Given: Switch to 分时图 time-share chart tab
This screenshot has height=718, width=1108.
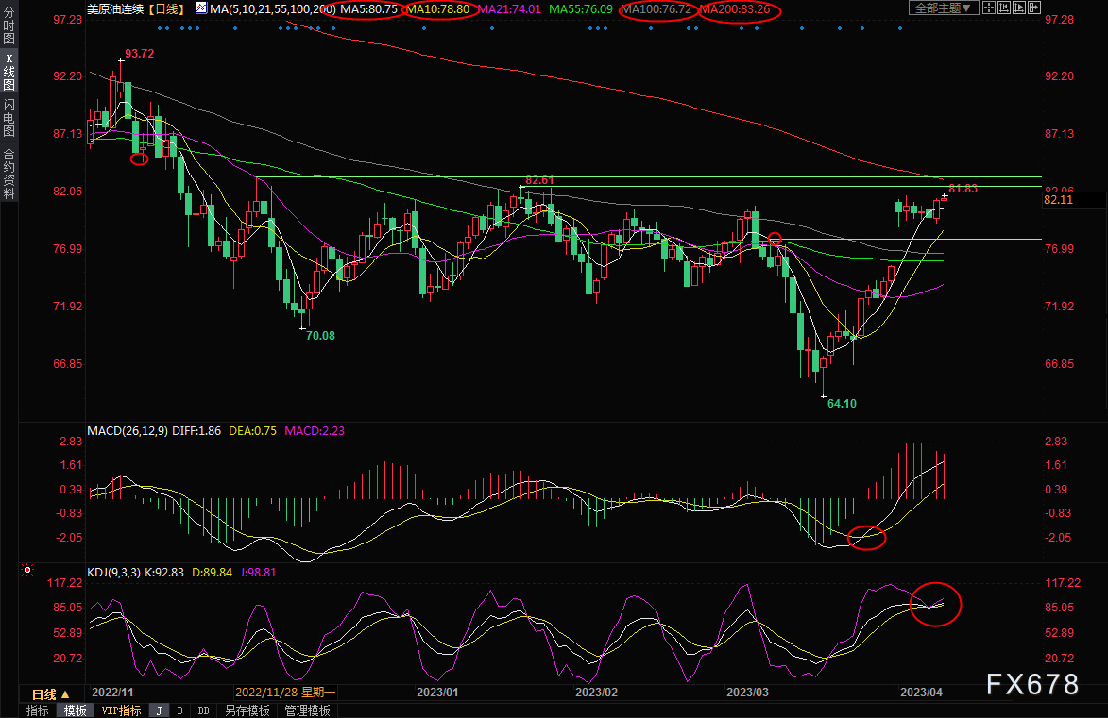Looking at the screenshot, I should coord(9,25).
